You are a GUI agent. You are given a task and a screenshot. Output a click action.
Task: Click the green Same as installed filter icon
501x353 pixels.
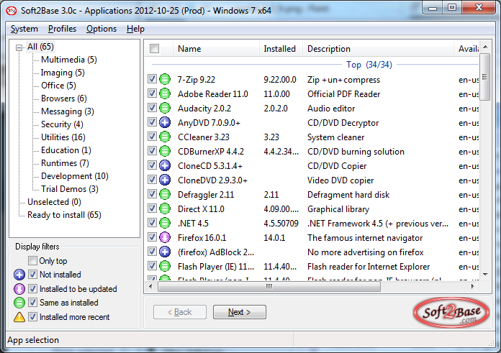19,303
